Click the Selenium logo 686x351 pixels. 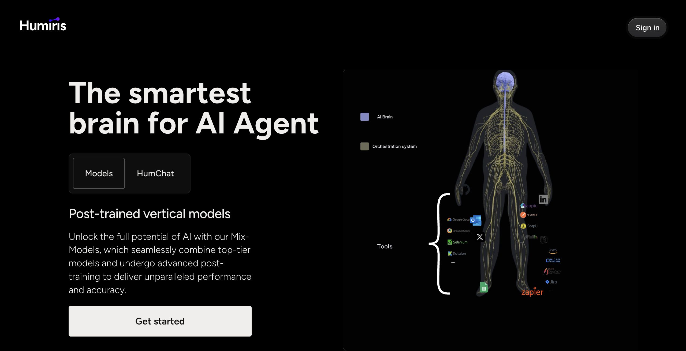[457, 242]
